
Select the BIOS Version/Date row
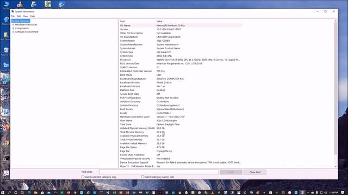point(181,63)
